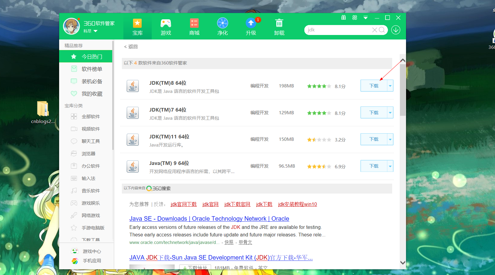Download JDK(TM)7 64位
The image size is (495, 275).
pos(374,112)
